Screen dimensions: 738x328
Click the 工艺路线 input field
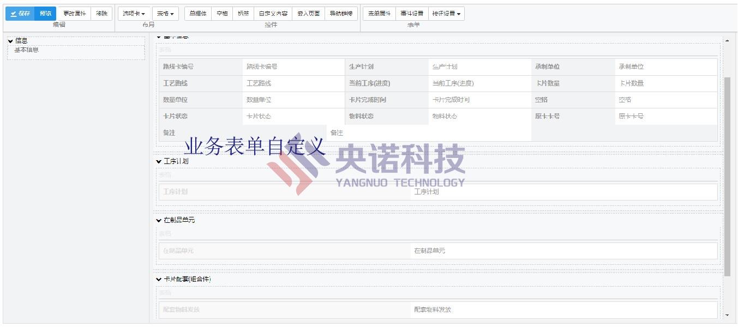[x=294, y=83]
